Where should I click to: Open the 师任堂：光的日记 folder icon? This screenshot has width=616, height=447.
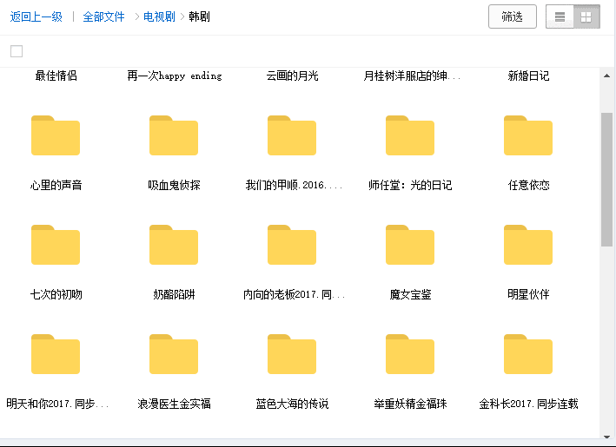(x=410, y=136)
